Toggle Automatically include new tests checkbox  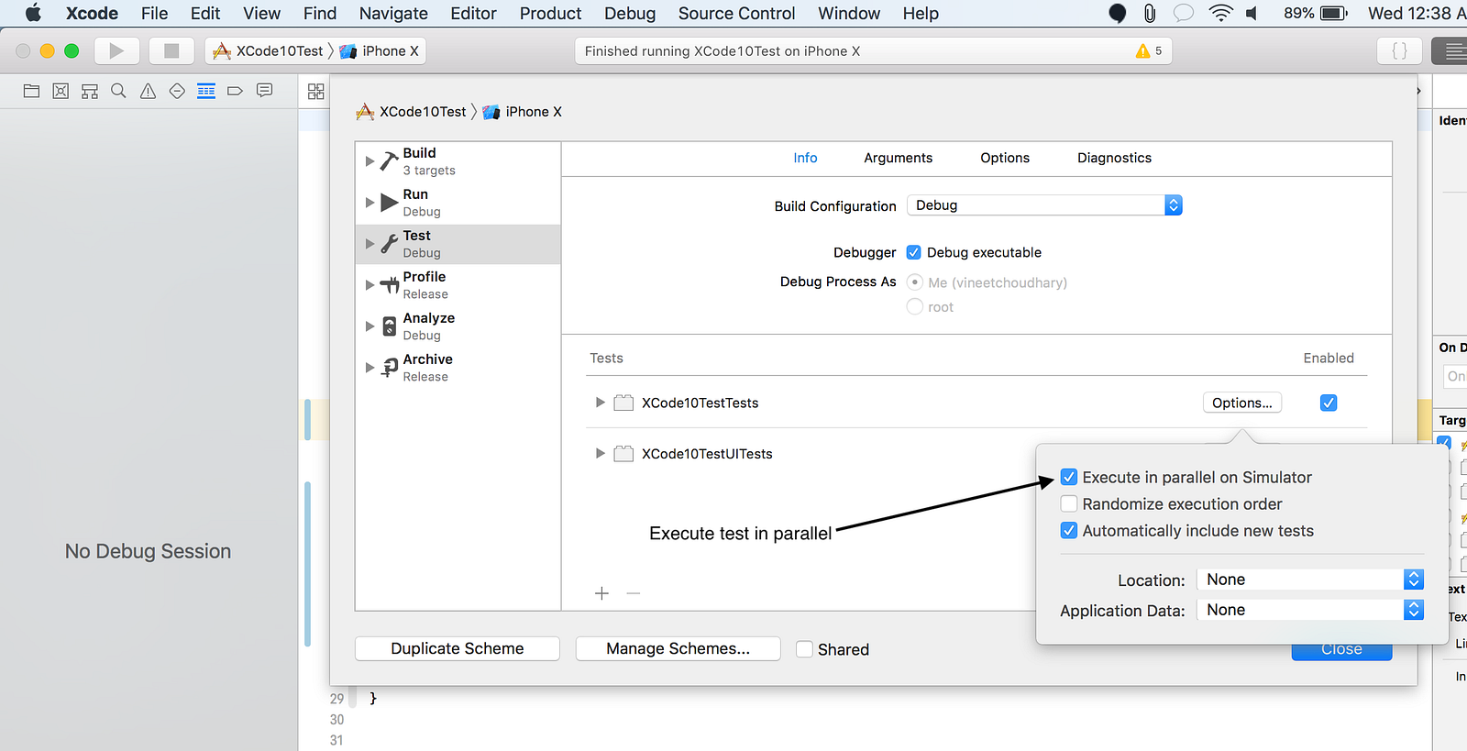(1069, 530)
